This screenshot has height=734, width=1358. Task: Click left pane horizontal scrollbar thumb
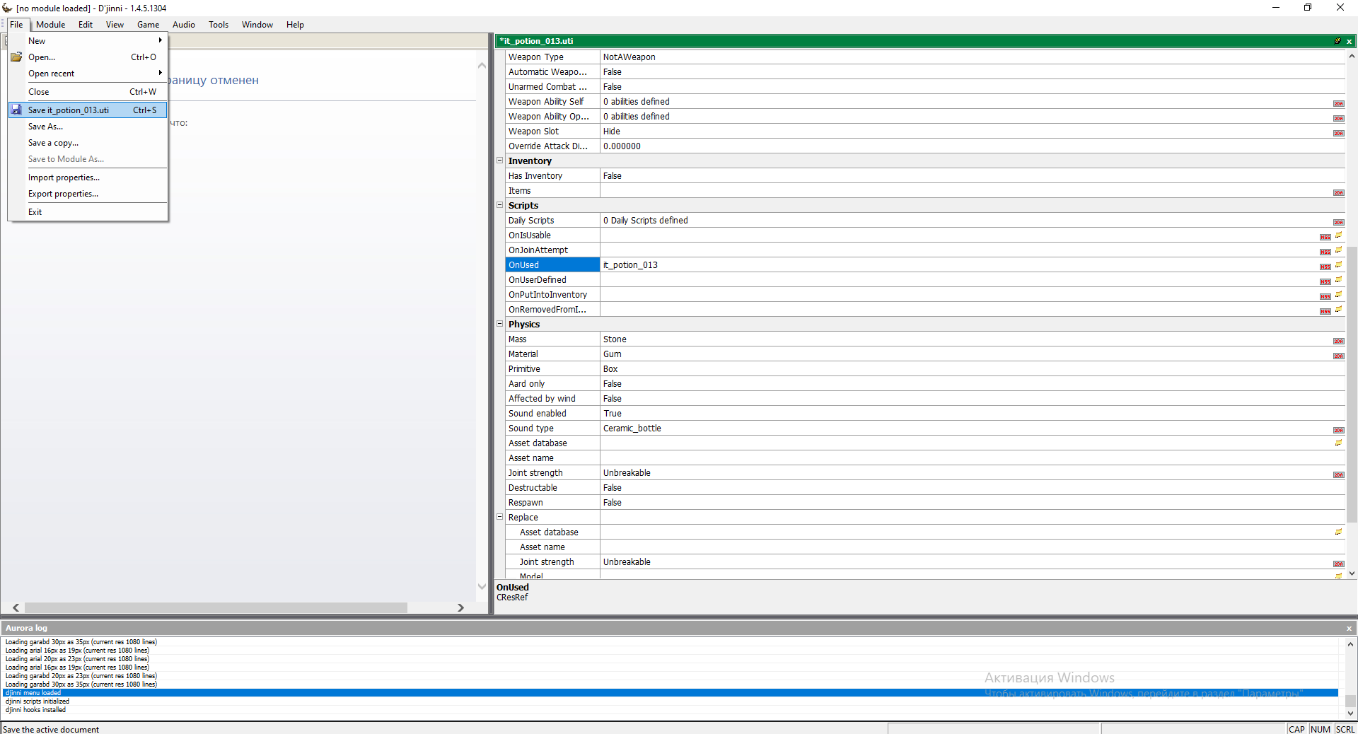point(216,607)
